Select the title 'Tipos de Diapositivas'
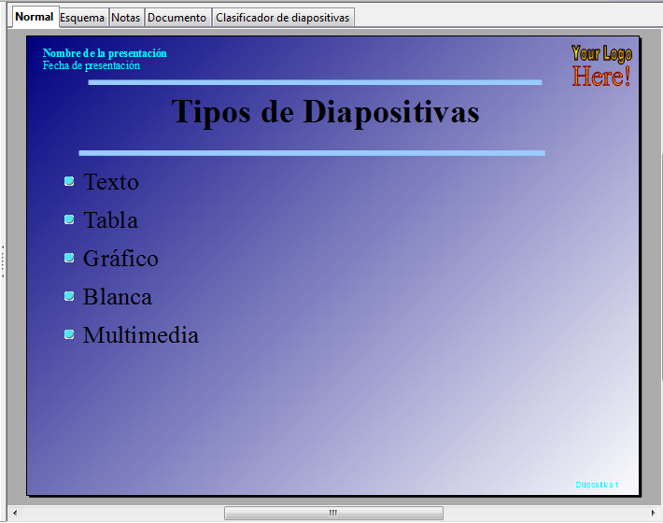 pos(325,112)
